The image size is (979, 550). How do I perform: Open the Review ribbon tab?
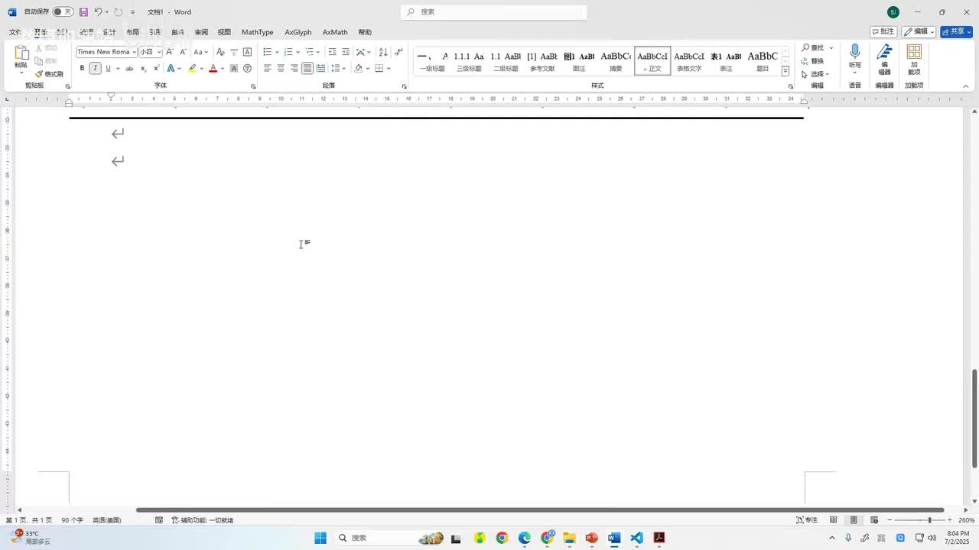[x=201, y=32]
